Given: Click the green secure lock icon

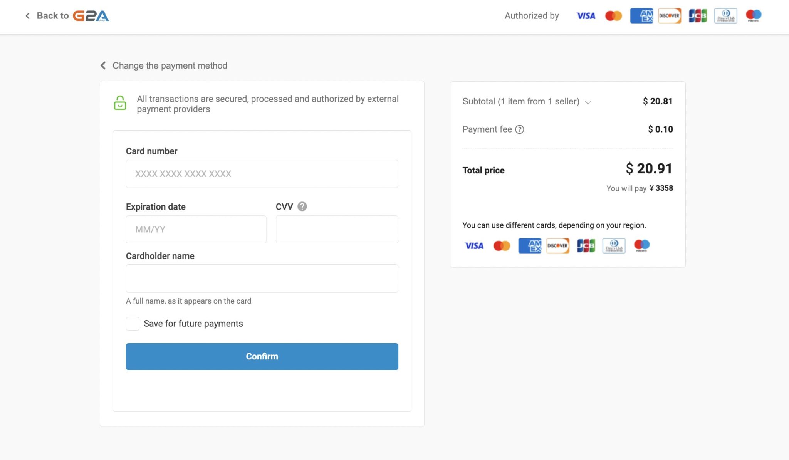Looking at the screenshot, I should coord(120,103).
